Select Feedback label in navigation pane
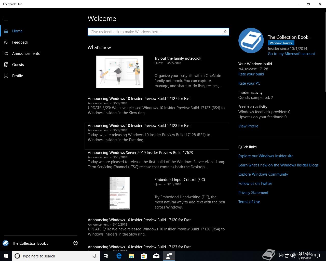This screenshot has width=326, height=261. pos(20,42)
